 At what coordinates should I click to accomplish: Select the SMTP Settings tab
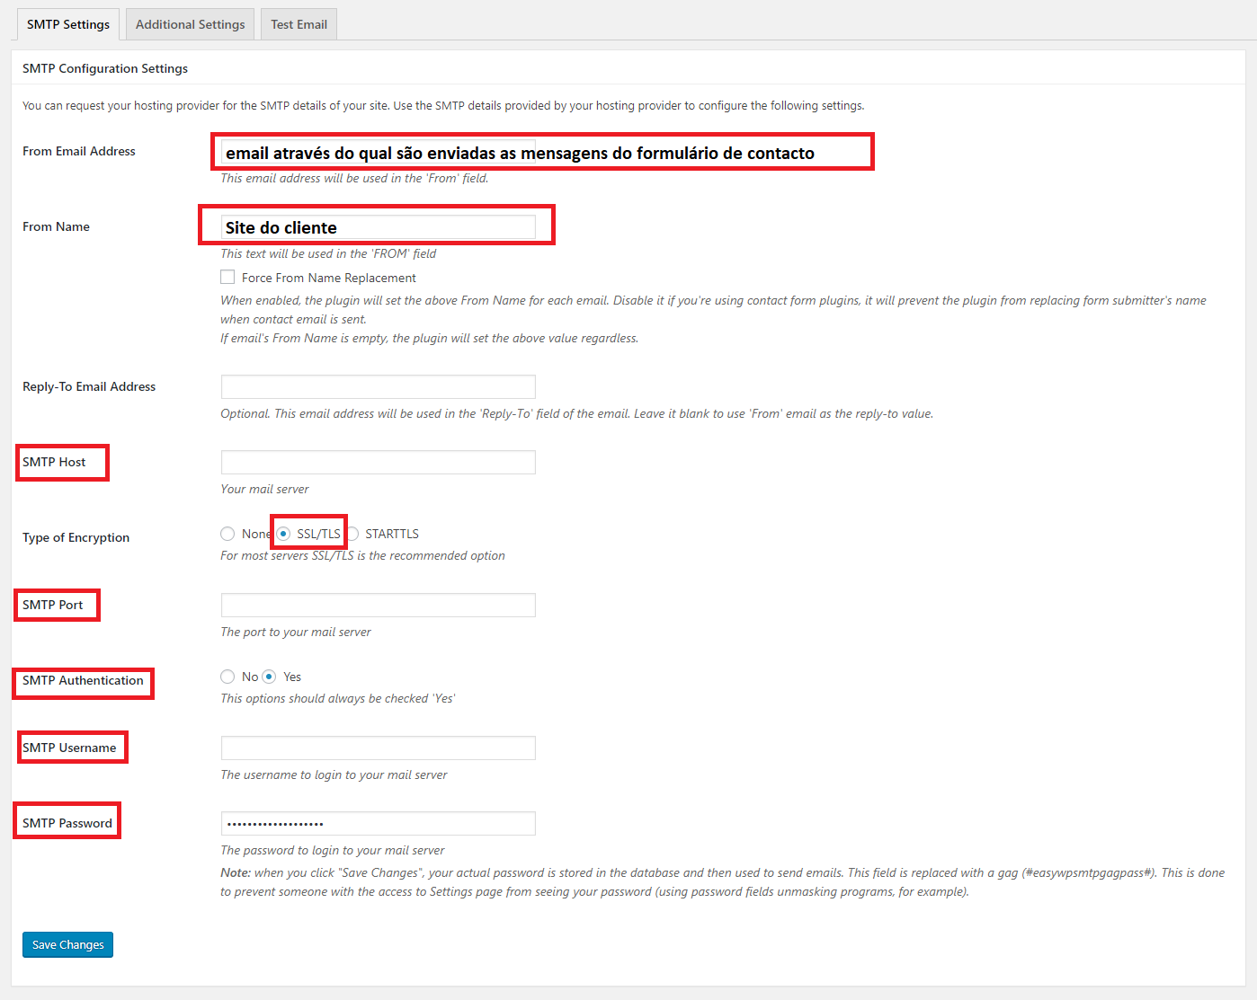68,24
